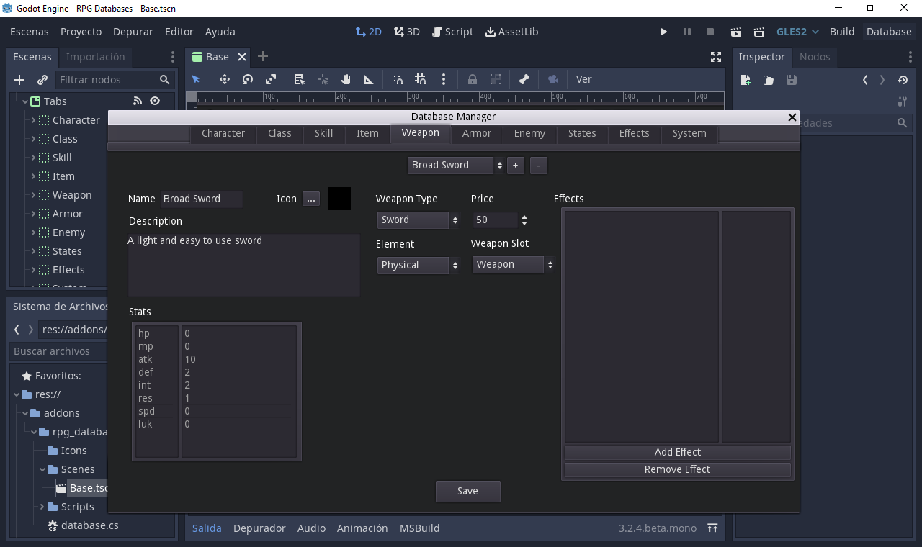Create new resource icon in Inspector

pos(746,80)
